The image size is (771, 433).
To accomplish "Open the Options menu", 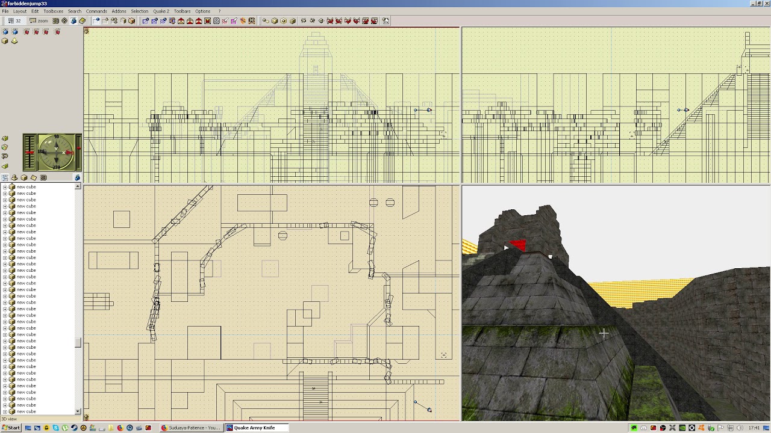I will click(202, 11).
